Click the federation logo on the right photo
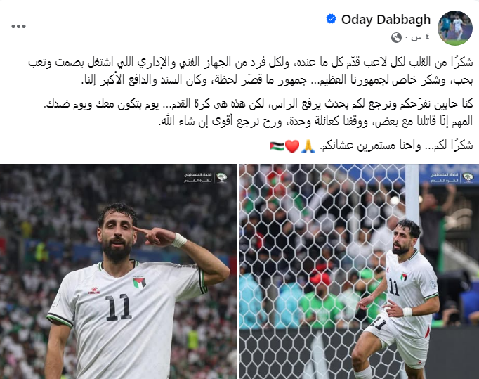Image resolution: width=479 pixels, height=379 pixels. pyautogui.click(x=452, y=178)
